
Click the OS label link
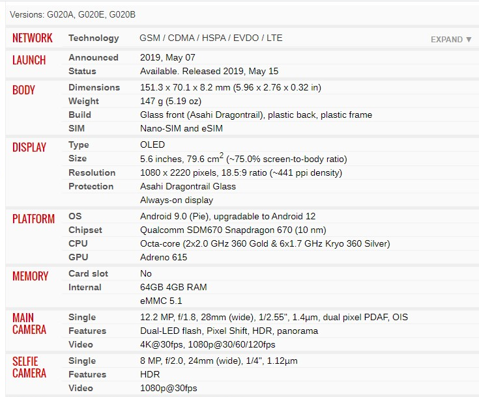click(75, 216)
